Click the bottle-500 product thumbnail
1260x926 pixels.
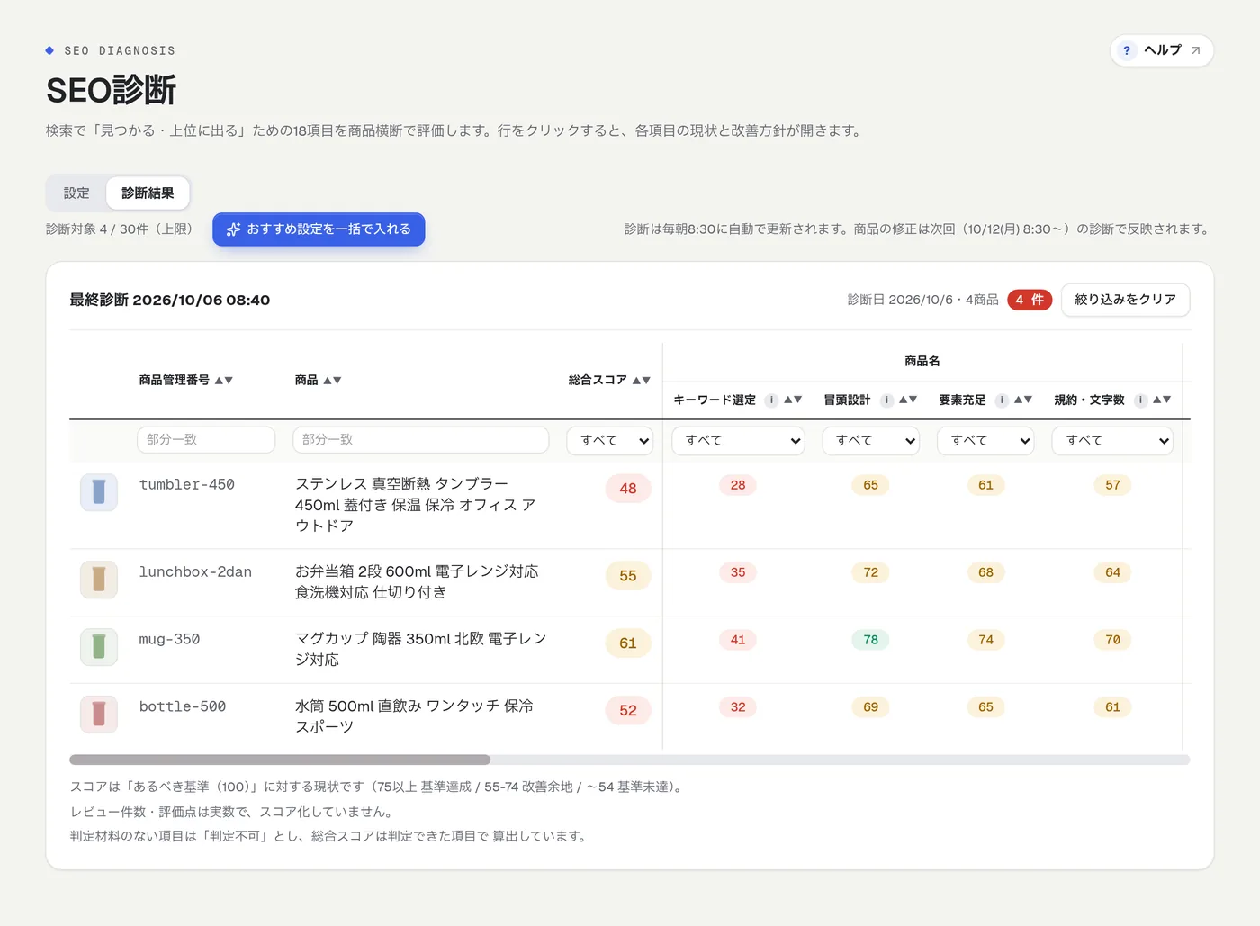click(x=99, y=715)
